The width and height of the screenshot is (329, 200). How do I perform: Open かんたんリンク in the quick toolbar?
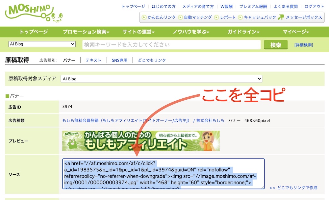pyautogui.click(x=162, y=17)
